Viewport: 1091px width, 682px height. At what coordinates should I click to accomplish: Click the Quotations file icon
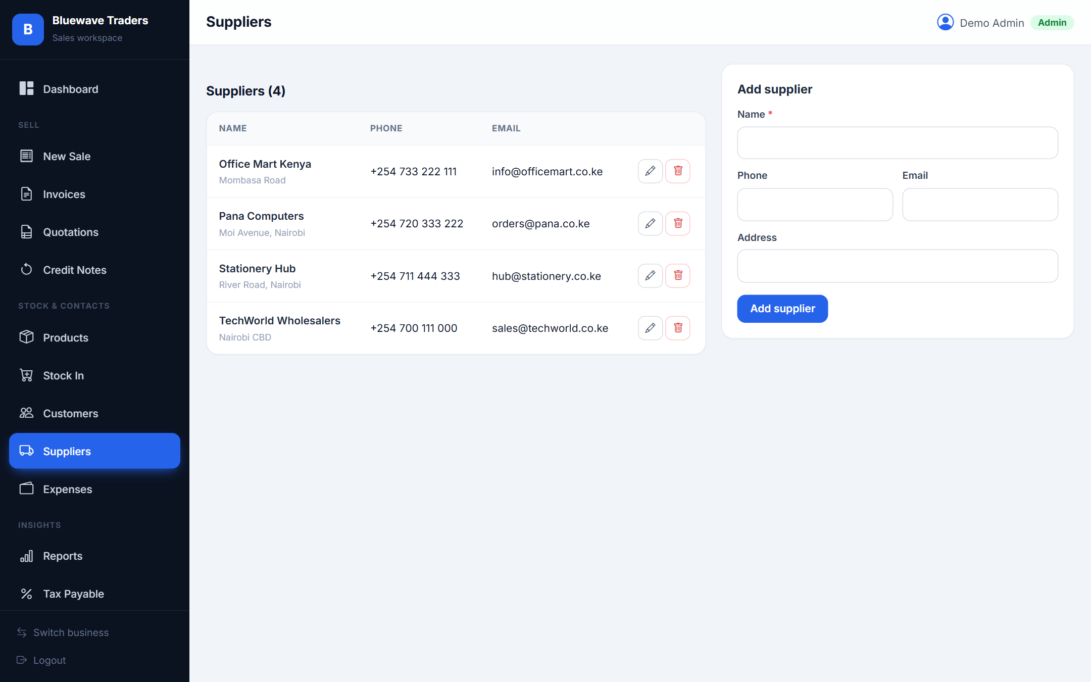coord(26,232)
